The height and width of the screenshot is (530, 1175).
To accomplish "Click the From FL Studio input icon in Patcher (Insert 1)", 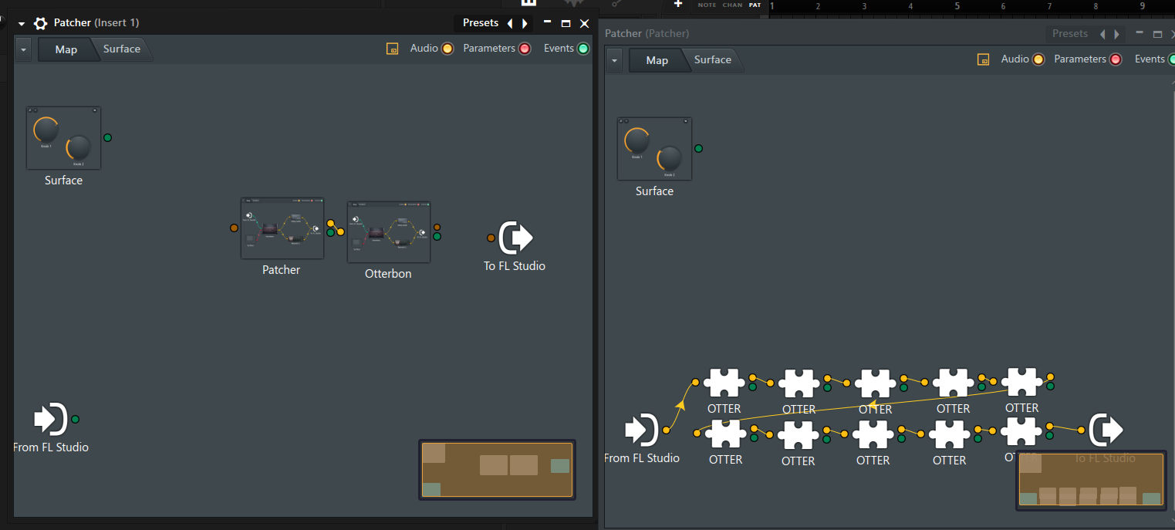I will (x=51, y=420).
